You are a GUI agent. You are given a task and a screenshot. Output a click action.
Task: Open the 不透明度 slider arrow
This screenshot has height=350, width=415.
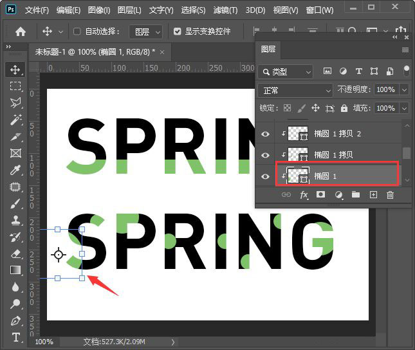point(405,89)
